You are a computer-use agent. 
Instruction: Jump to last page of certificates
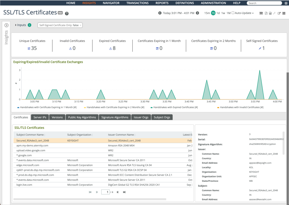pyautogui.click(x=124, y=192)
